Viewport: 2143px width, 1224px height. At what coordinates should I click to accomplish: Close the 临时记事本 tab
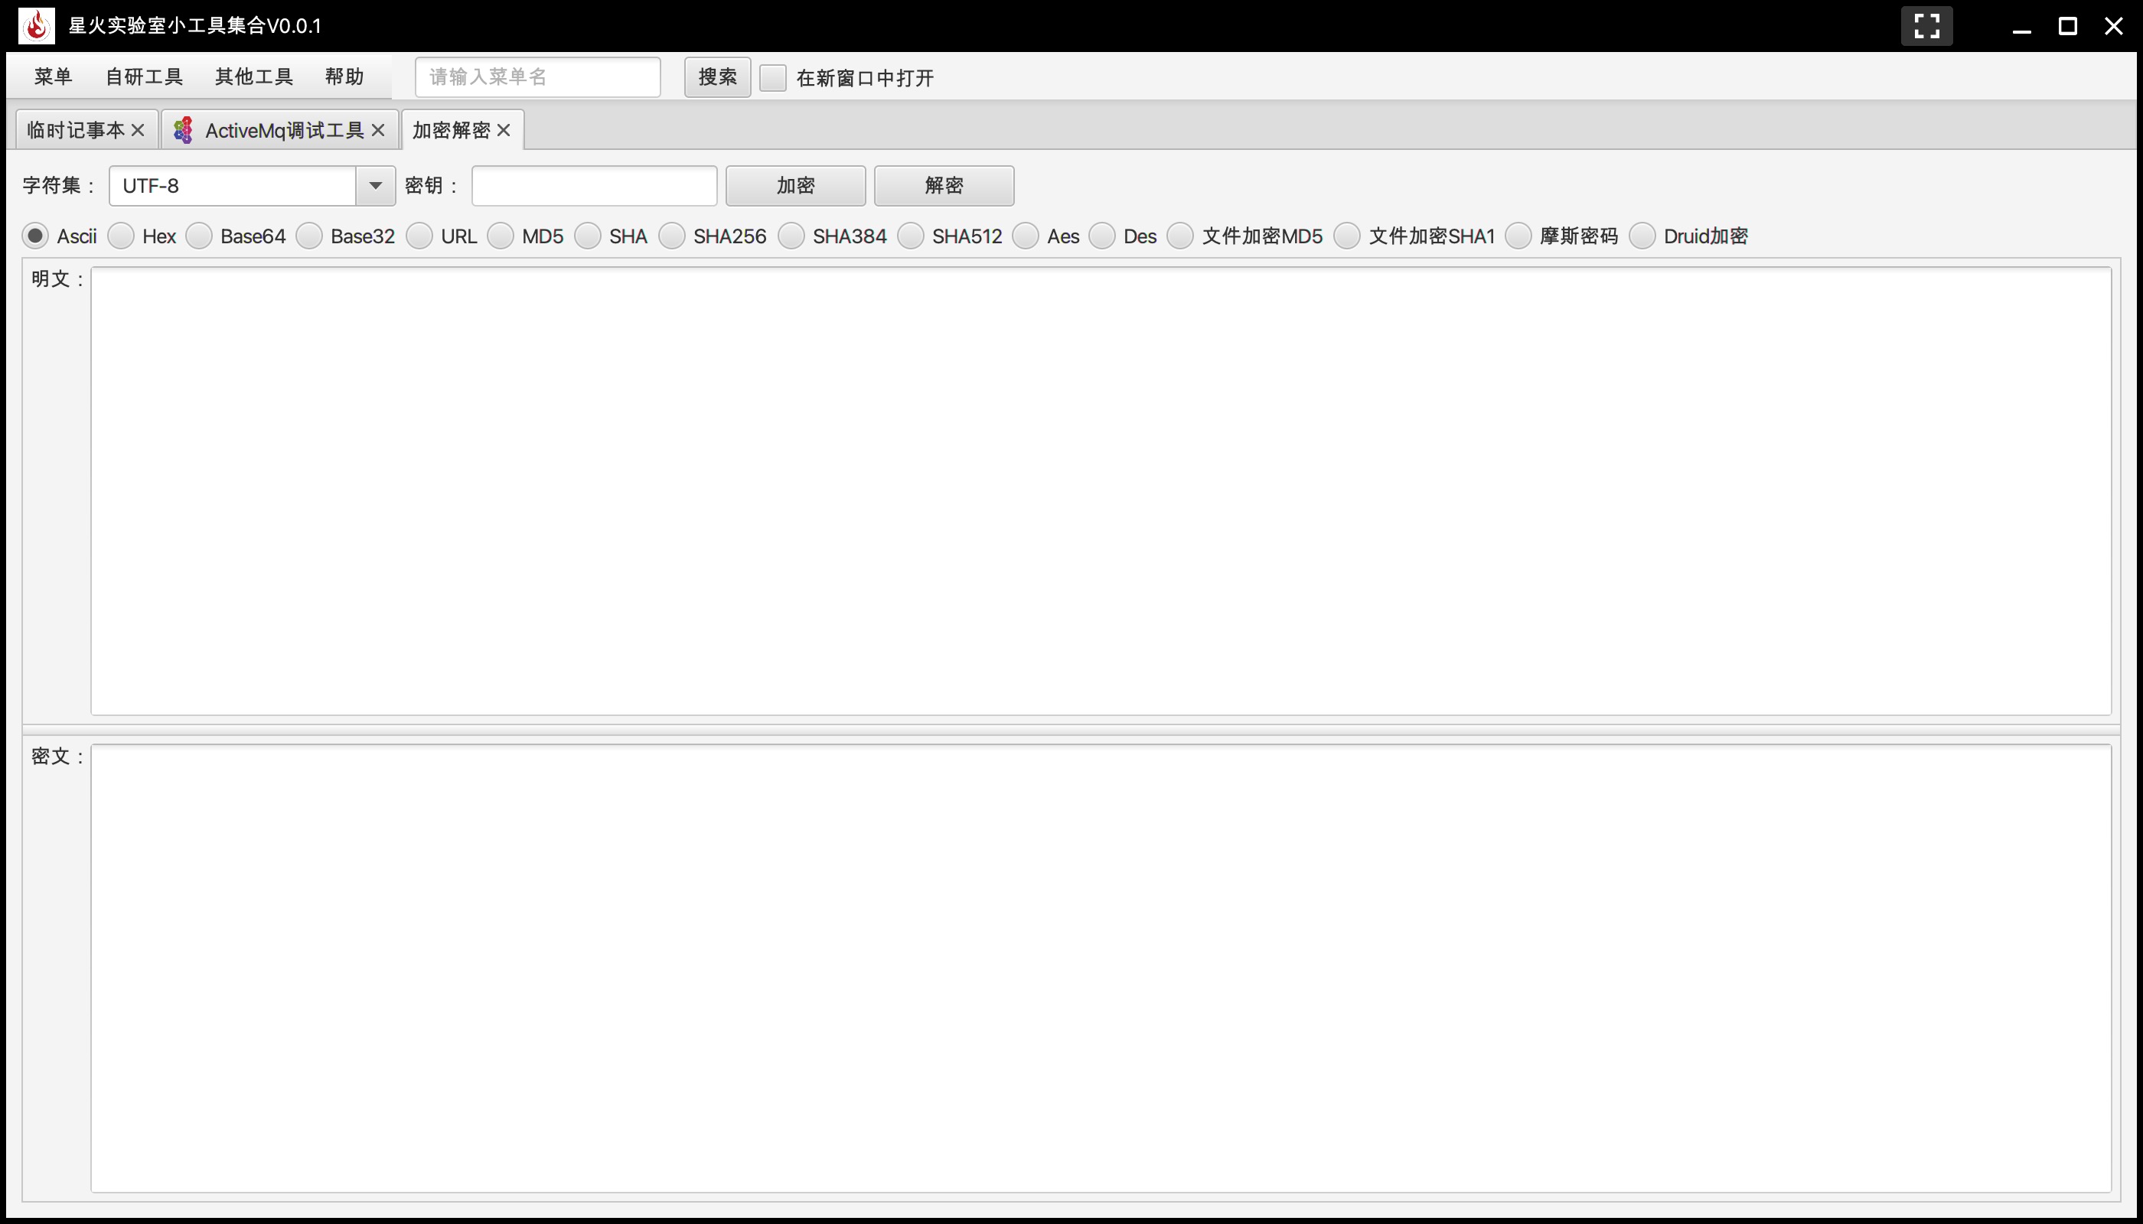click(x=138, y=130)
